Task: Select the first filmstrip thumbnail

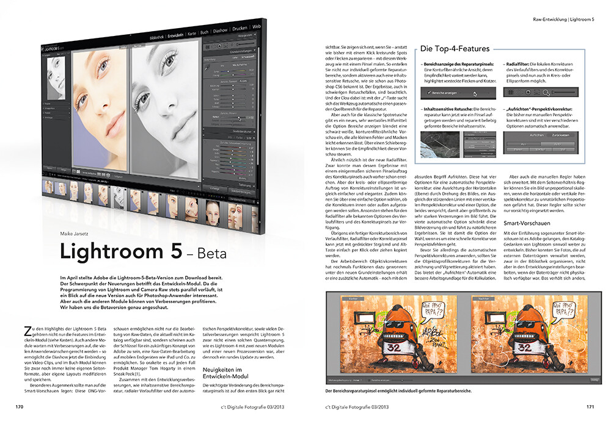Action: pyautogui.click(x=48, y=187)
